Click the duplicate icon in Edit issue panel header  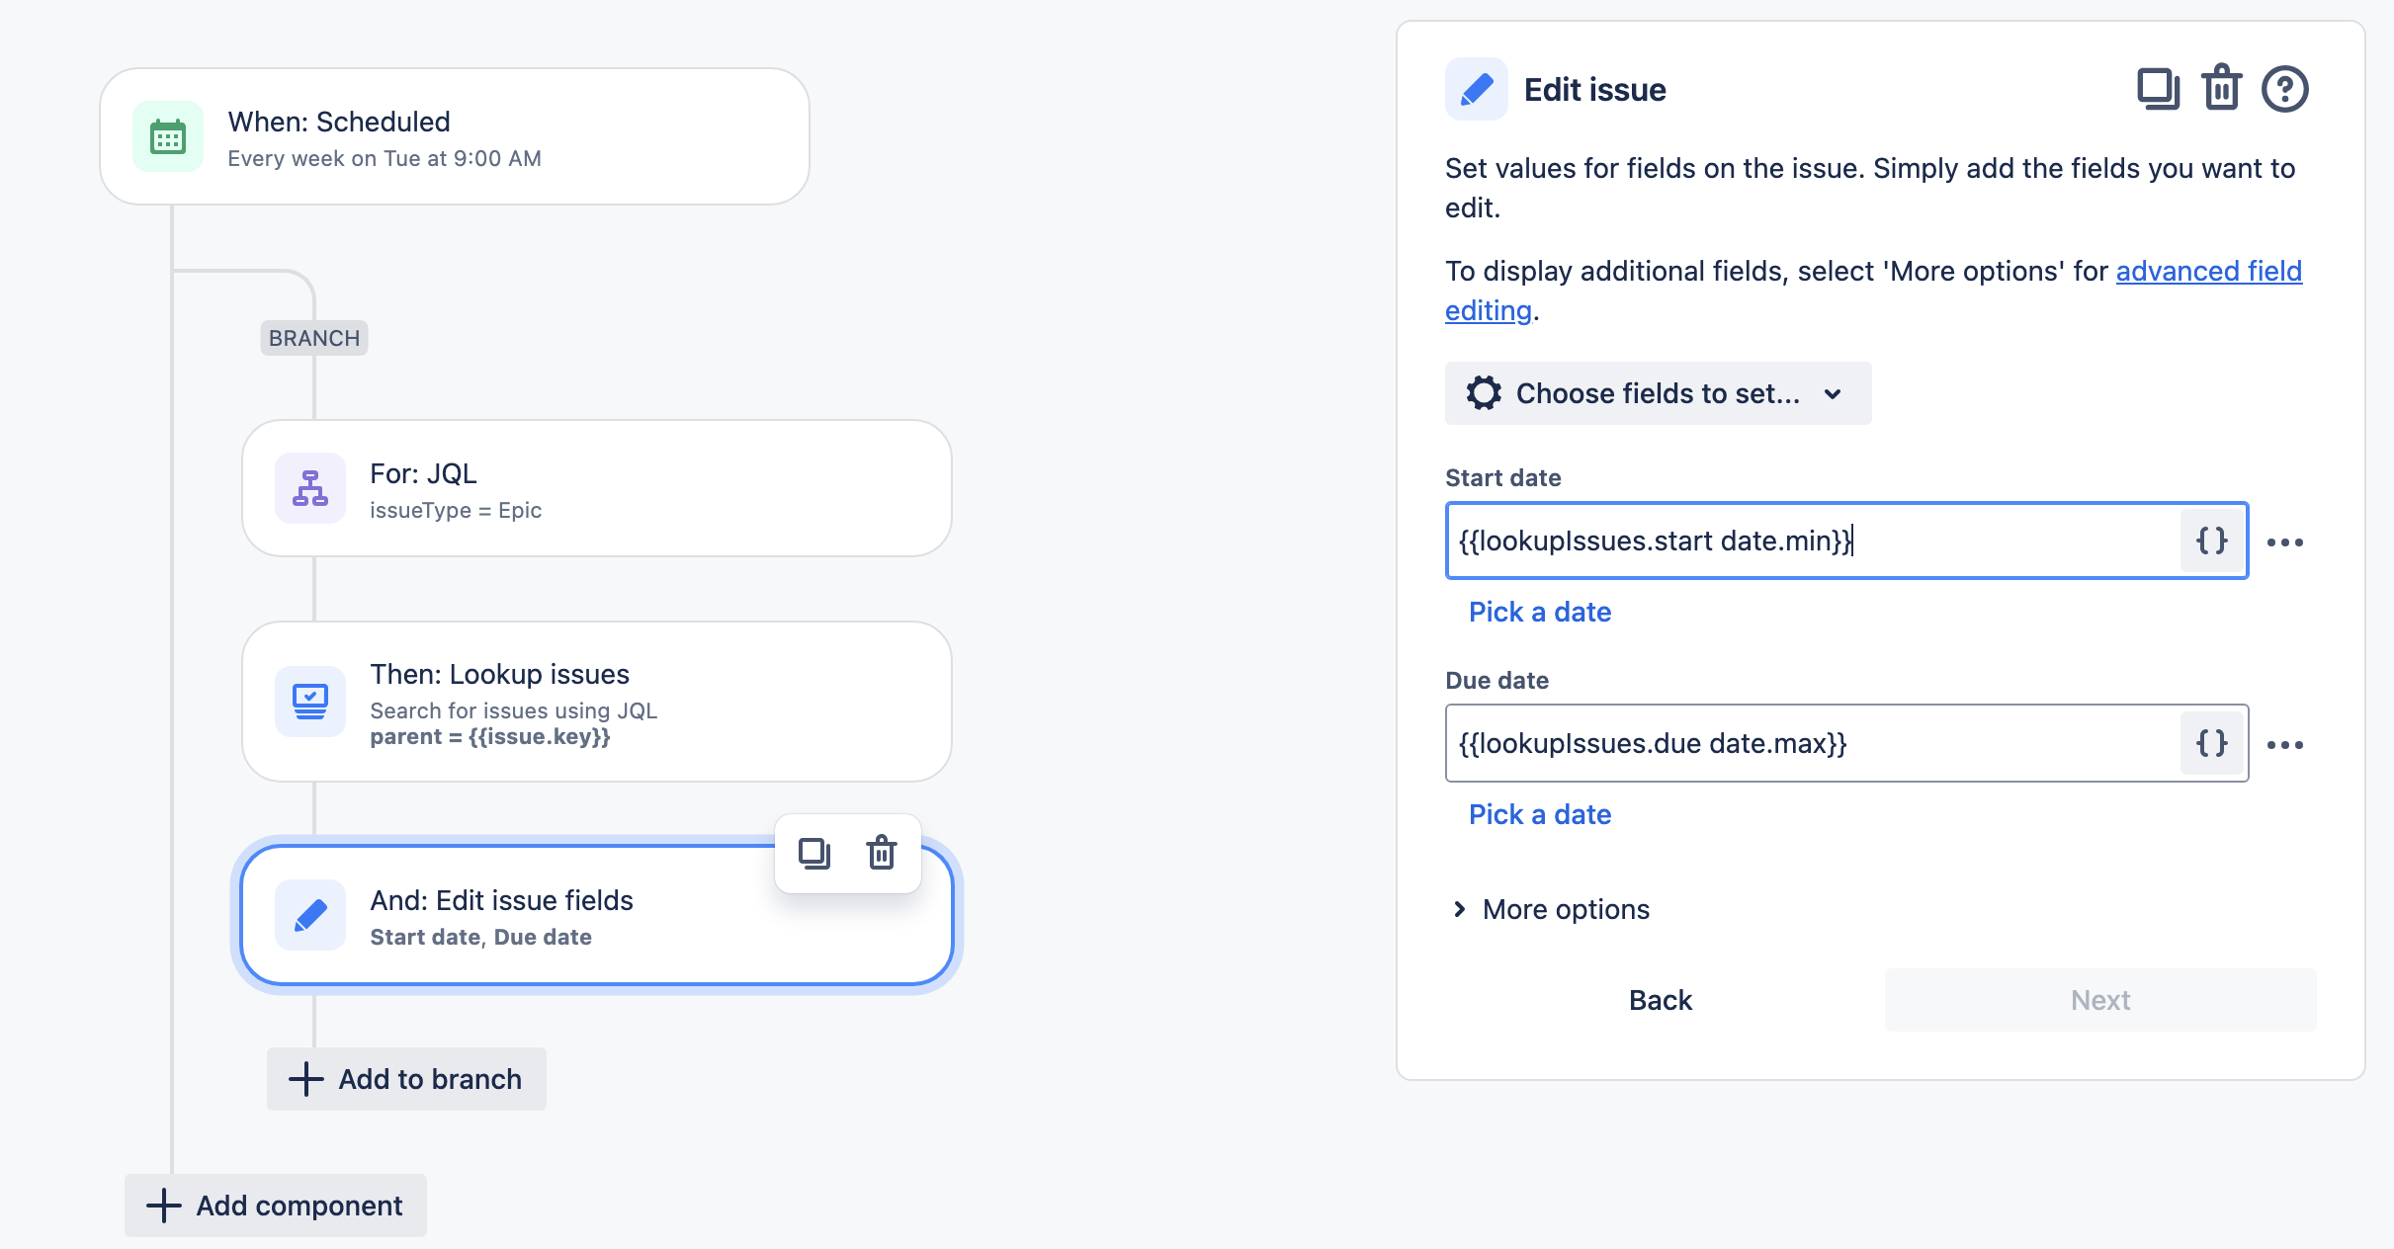pyautogui.click(x=2158, y=89)
